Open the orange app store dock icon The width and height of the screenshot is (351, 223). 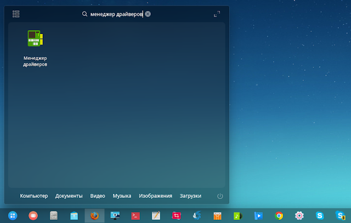click(217, 216)
